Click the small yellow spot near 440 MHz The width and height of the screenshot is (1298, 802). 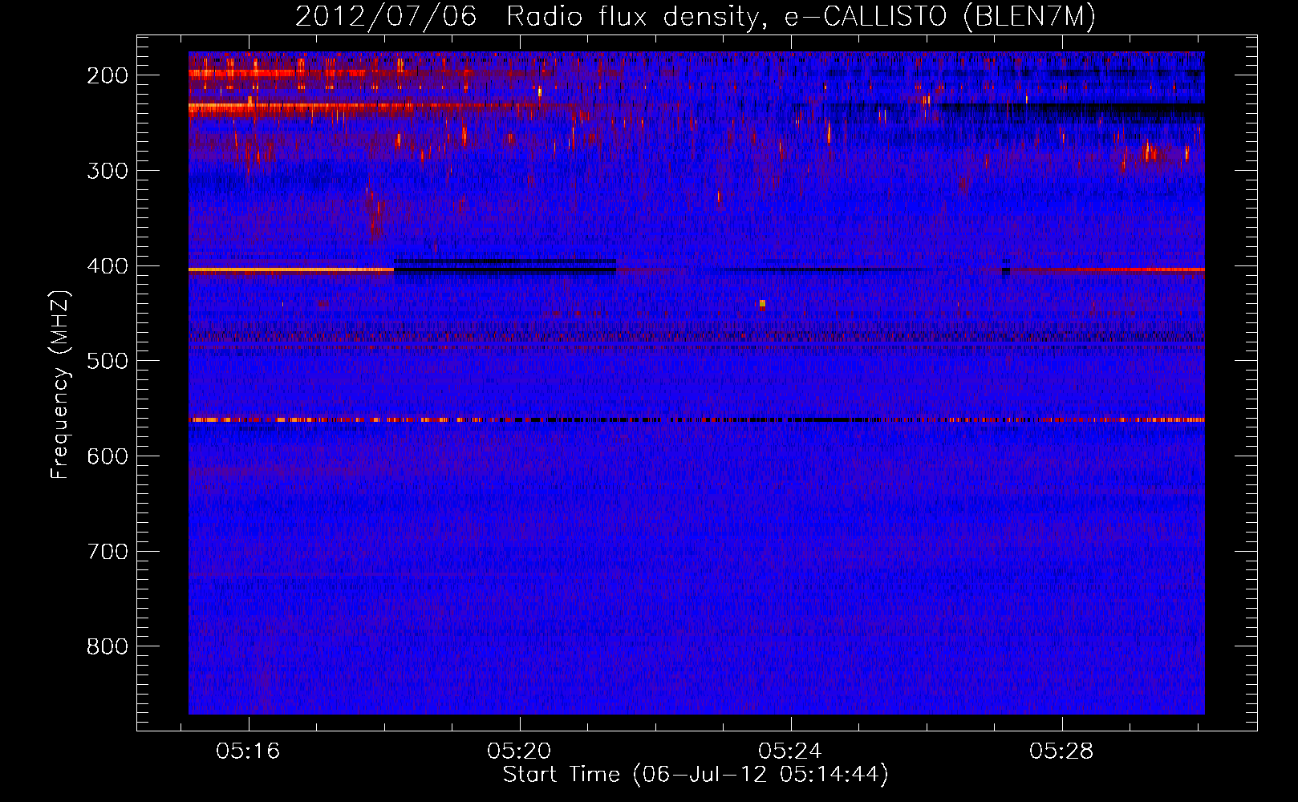point(762,304)
